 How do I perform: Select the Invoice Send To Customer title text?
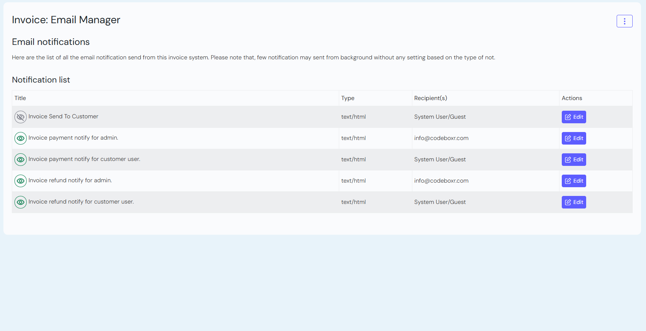(63, 116)
